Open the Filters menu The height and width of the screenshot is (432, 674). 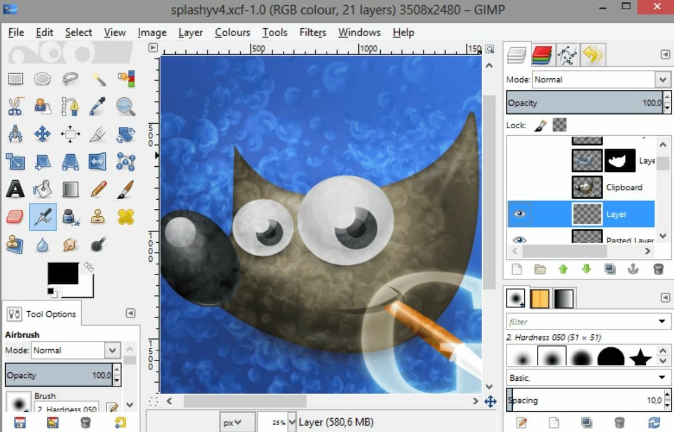pos(312,32)
